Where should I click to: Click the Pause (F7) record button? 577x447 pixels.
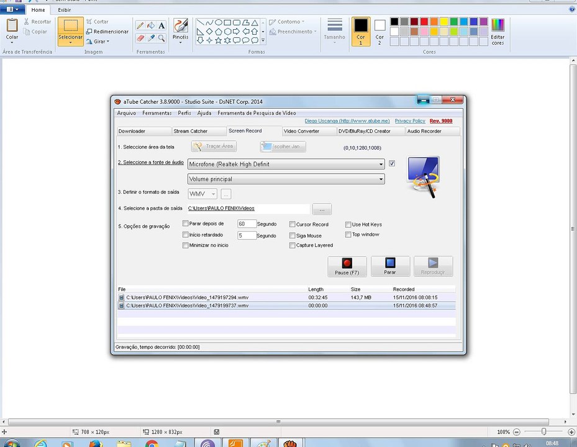(x=347, y=266)
